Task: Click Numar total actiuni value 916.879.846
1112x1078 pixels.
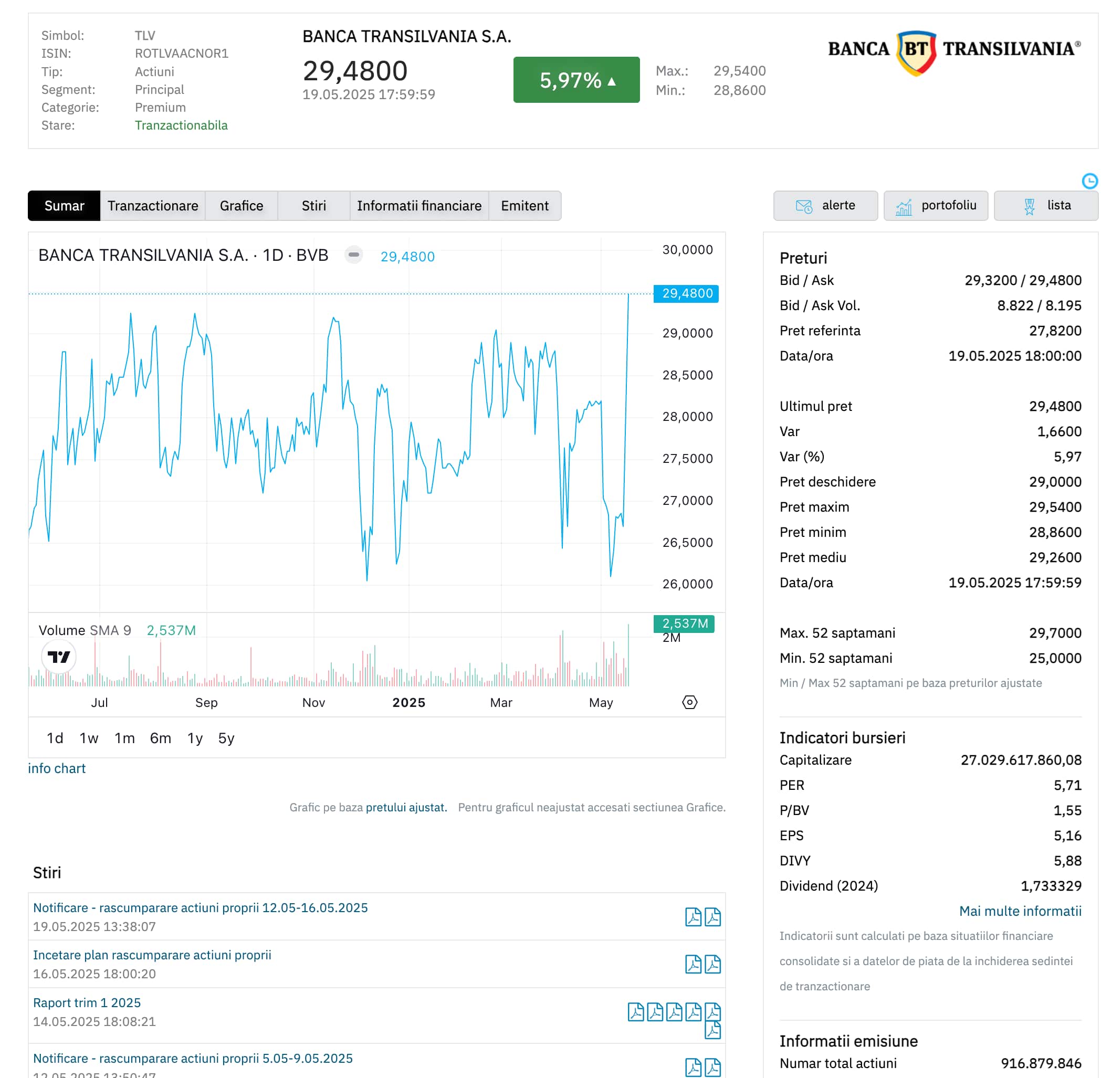Action: (1041, 1063)
